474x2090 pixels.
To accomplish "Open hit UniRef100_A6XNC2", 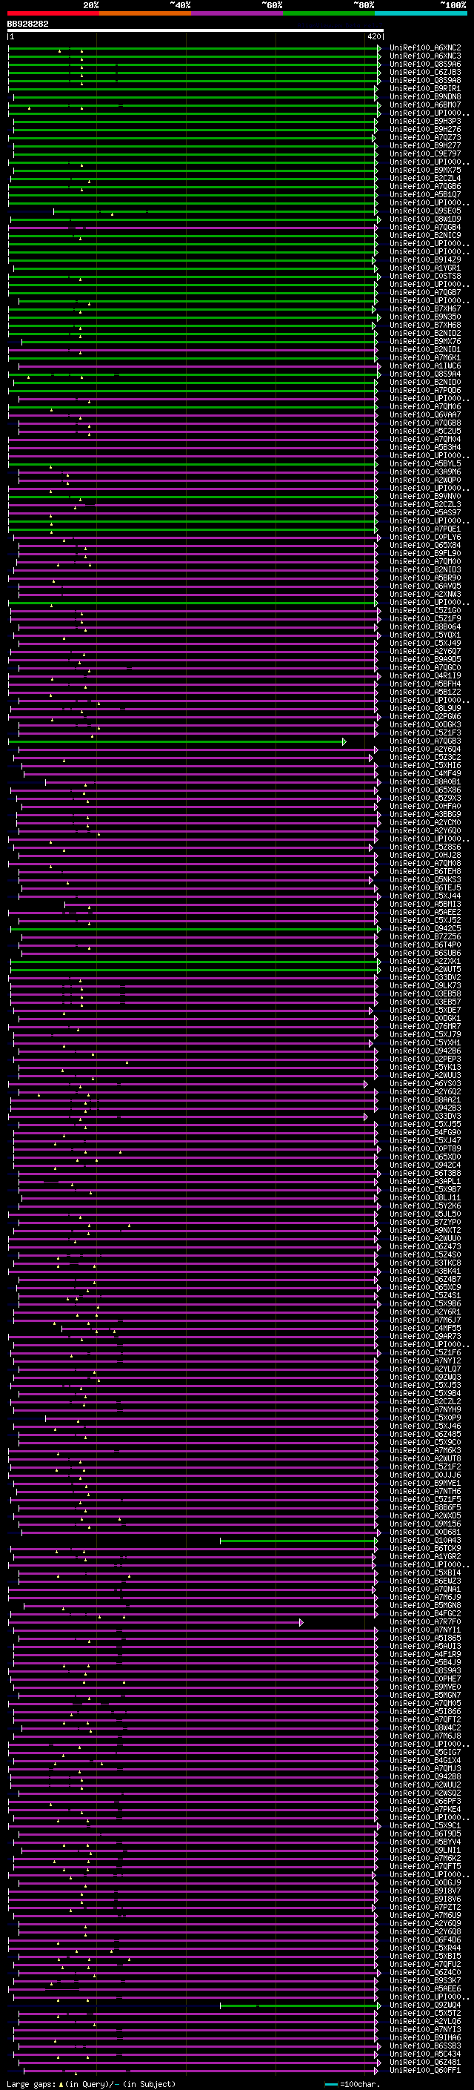I will pos(425,48).
